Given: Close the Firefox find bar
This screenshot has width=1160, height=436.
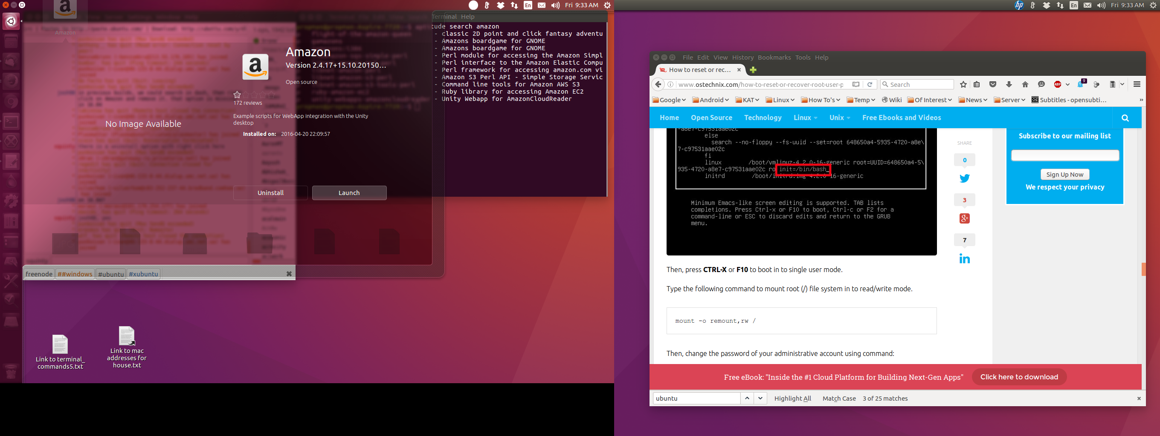Looking at the screenshot, I should point(1139,399).
